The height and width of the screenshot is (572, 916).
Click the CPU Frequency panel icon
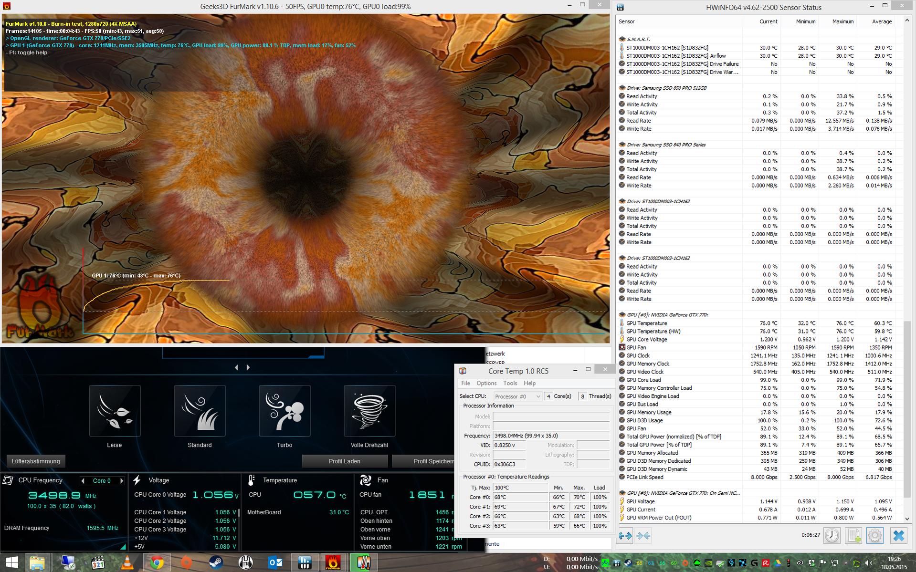click(x=8, y=480)
